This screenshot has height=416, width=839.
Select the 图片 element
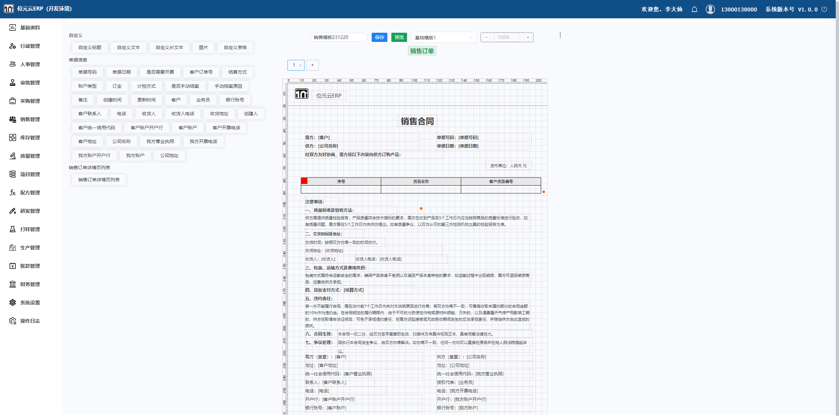204,47
